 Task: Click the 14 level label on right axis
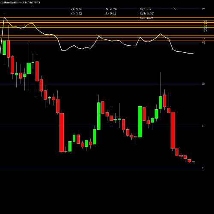(205, 24)
